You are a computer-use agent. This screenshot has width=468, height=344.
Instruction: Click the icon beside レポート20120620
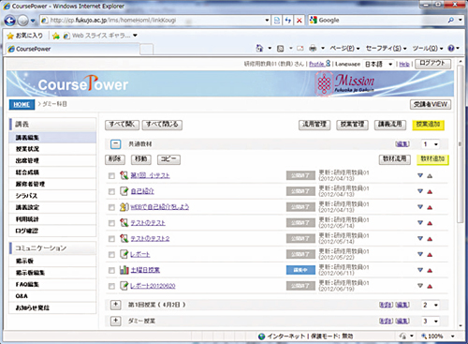[124, 286]
